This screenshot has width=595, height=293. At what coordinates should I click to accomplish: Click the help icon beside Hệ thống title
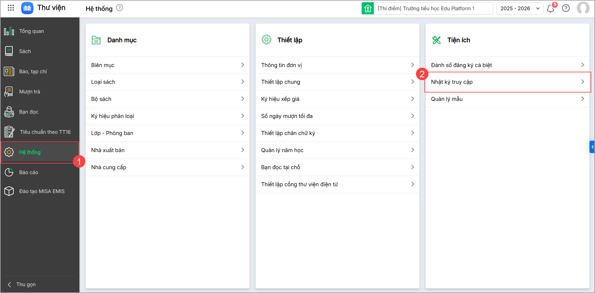[x=119, y=8]
